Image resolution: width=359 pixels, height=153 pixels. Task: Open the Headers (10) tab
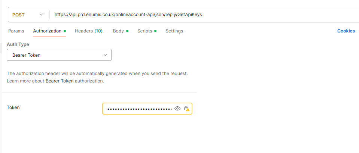coord(89,31)
